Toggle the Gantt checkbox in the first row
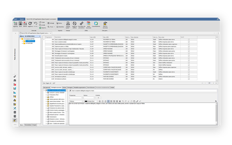The image size is (232, 145). 188,40
